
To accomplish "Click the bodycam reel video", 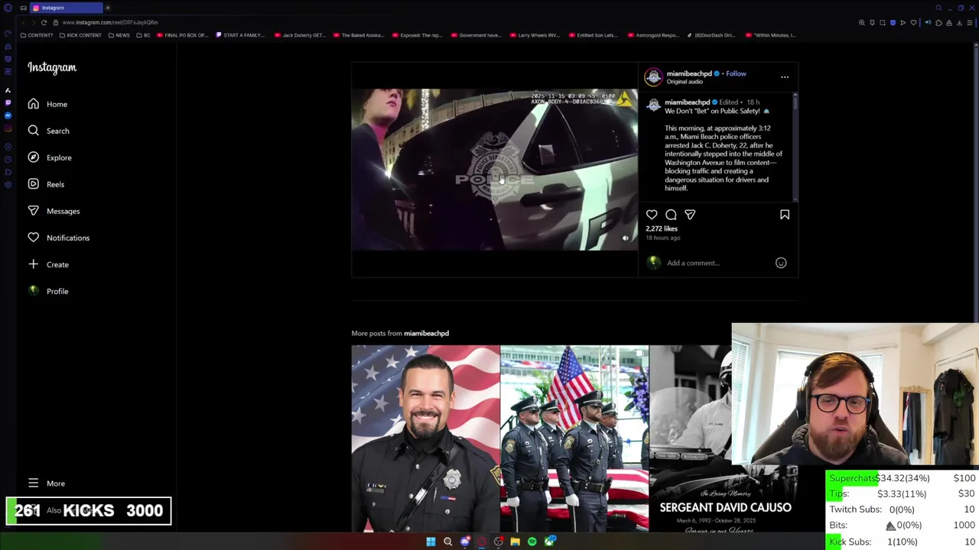I will pyautogui.click(x=494, y=170).
